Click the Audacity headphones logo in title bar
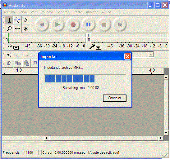Screen dimensions: 170x159 5,5
